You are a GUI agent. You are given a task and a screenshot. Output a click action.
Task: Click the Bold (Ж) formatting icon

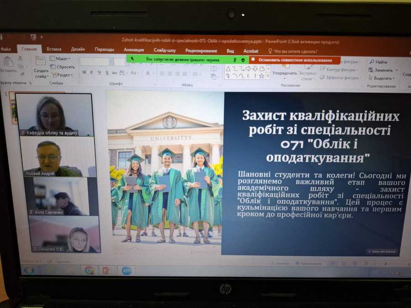(x=84, y=73)
